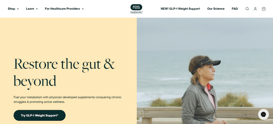
Task: Click the Try GLP-1 Weight Support* button
Action: (39, 115)
